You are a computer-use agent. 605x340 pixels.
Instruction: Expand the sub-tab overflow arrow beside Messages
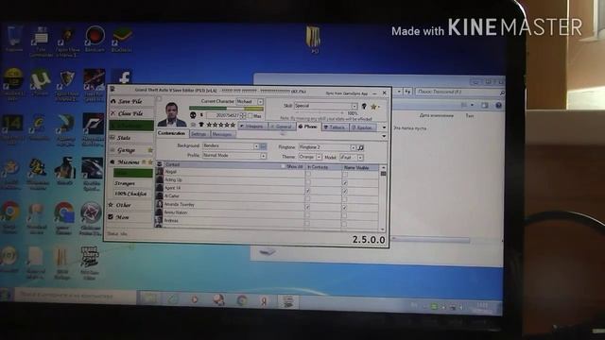pos(384,136)
